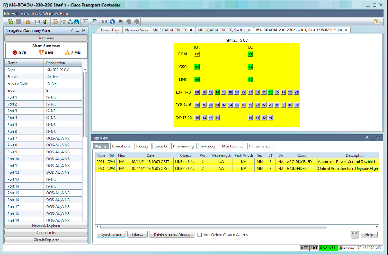Close the M6-ROADM-230-236 node tab
Viewport: 388px width, 255px height.
pos(191,30)
